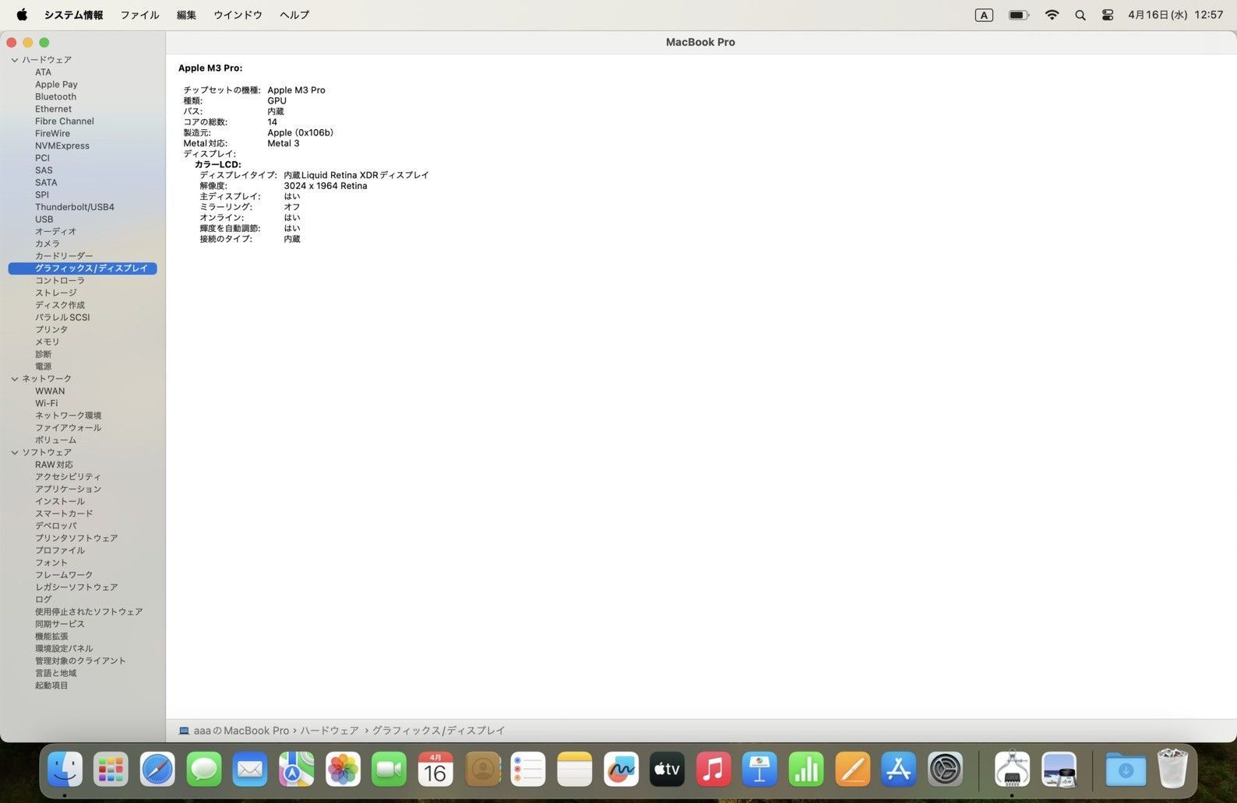
Task: Open Spotlight search in menu bar
Action: point(1080,15)
